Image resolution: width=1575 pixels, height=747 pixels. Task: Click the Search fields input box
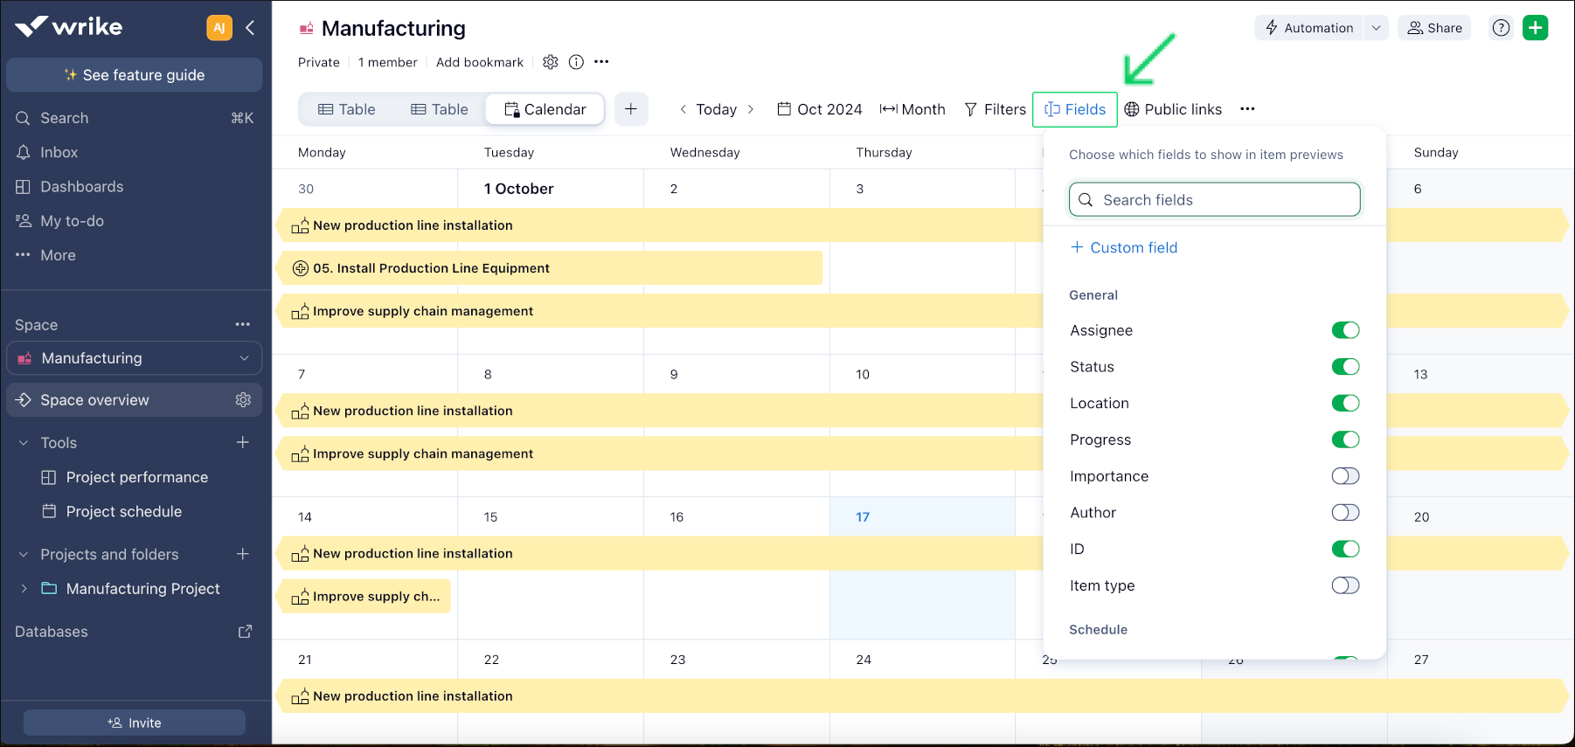[x=1214, y=200]
